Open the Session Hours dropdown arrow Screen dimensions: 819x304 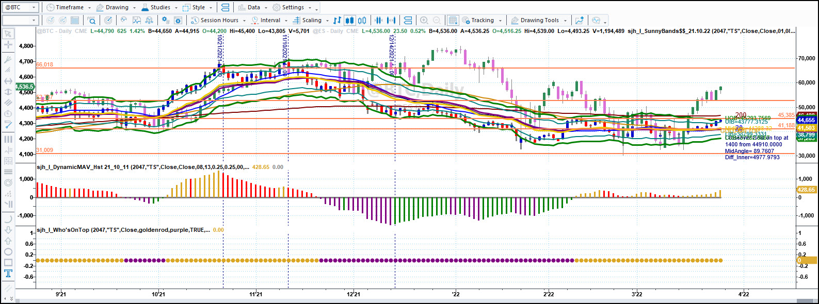coord(244,21)
